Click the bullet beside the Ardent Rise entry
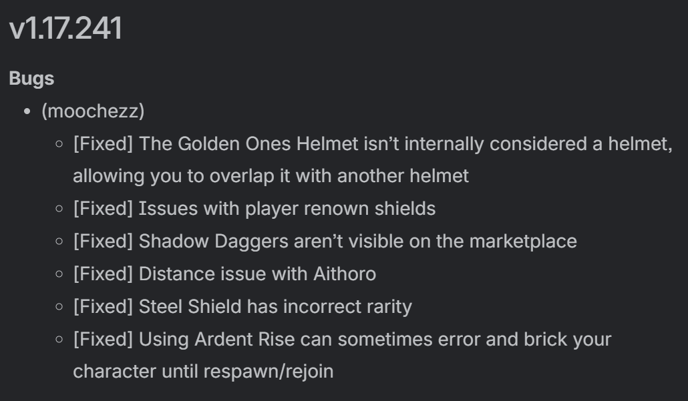Image resolution: width=688 pixels, height=401 pixels. click(x=59, y=340)
